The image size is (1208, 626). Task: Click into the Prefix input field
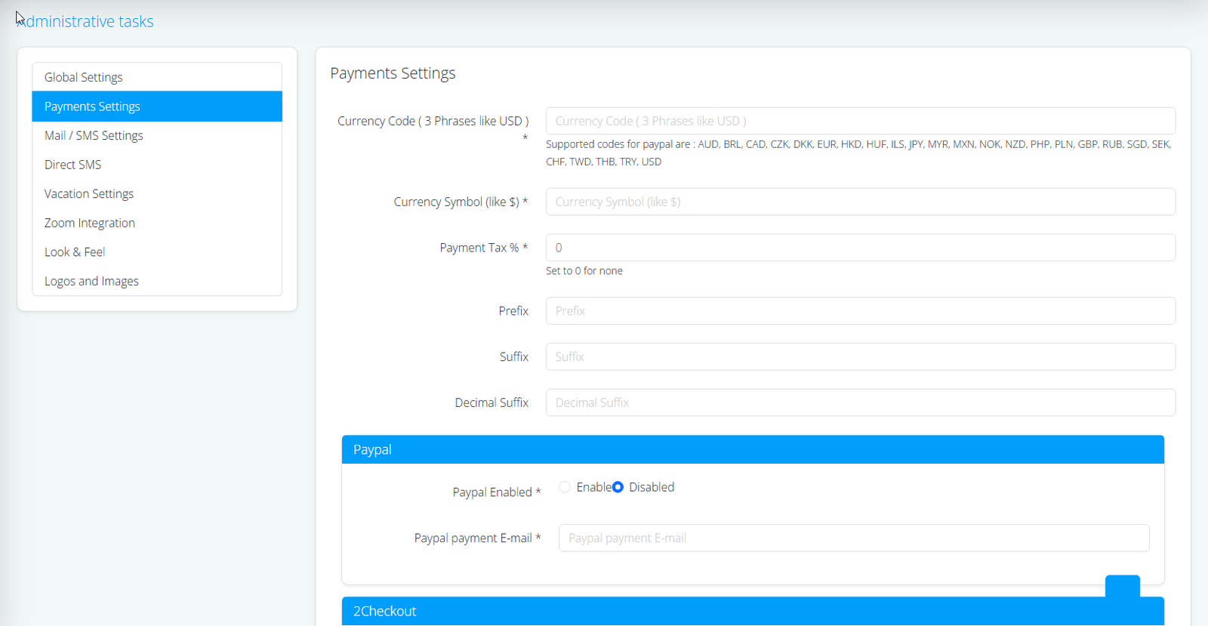coord(860,311)
